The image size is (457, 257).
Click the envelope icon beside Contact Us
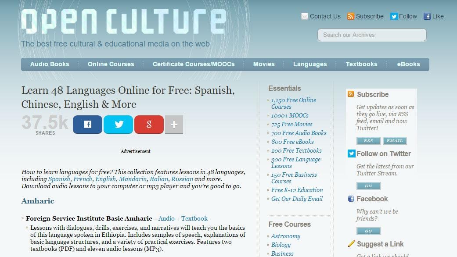(304, 16)
